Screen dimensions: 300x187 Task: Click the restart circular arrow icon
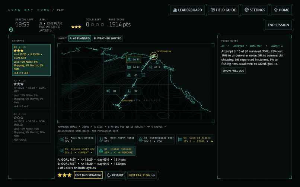(x=109, y=175)
